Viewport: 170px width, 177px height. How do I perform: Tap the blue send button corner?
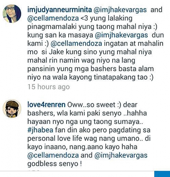pos(162,174)
